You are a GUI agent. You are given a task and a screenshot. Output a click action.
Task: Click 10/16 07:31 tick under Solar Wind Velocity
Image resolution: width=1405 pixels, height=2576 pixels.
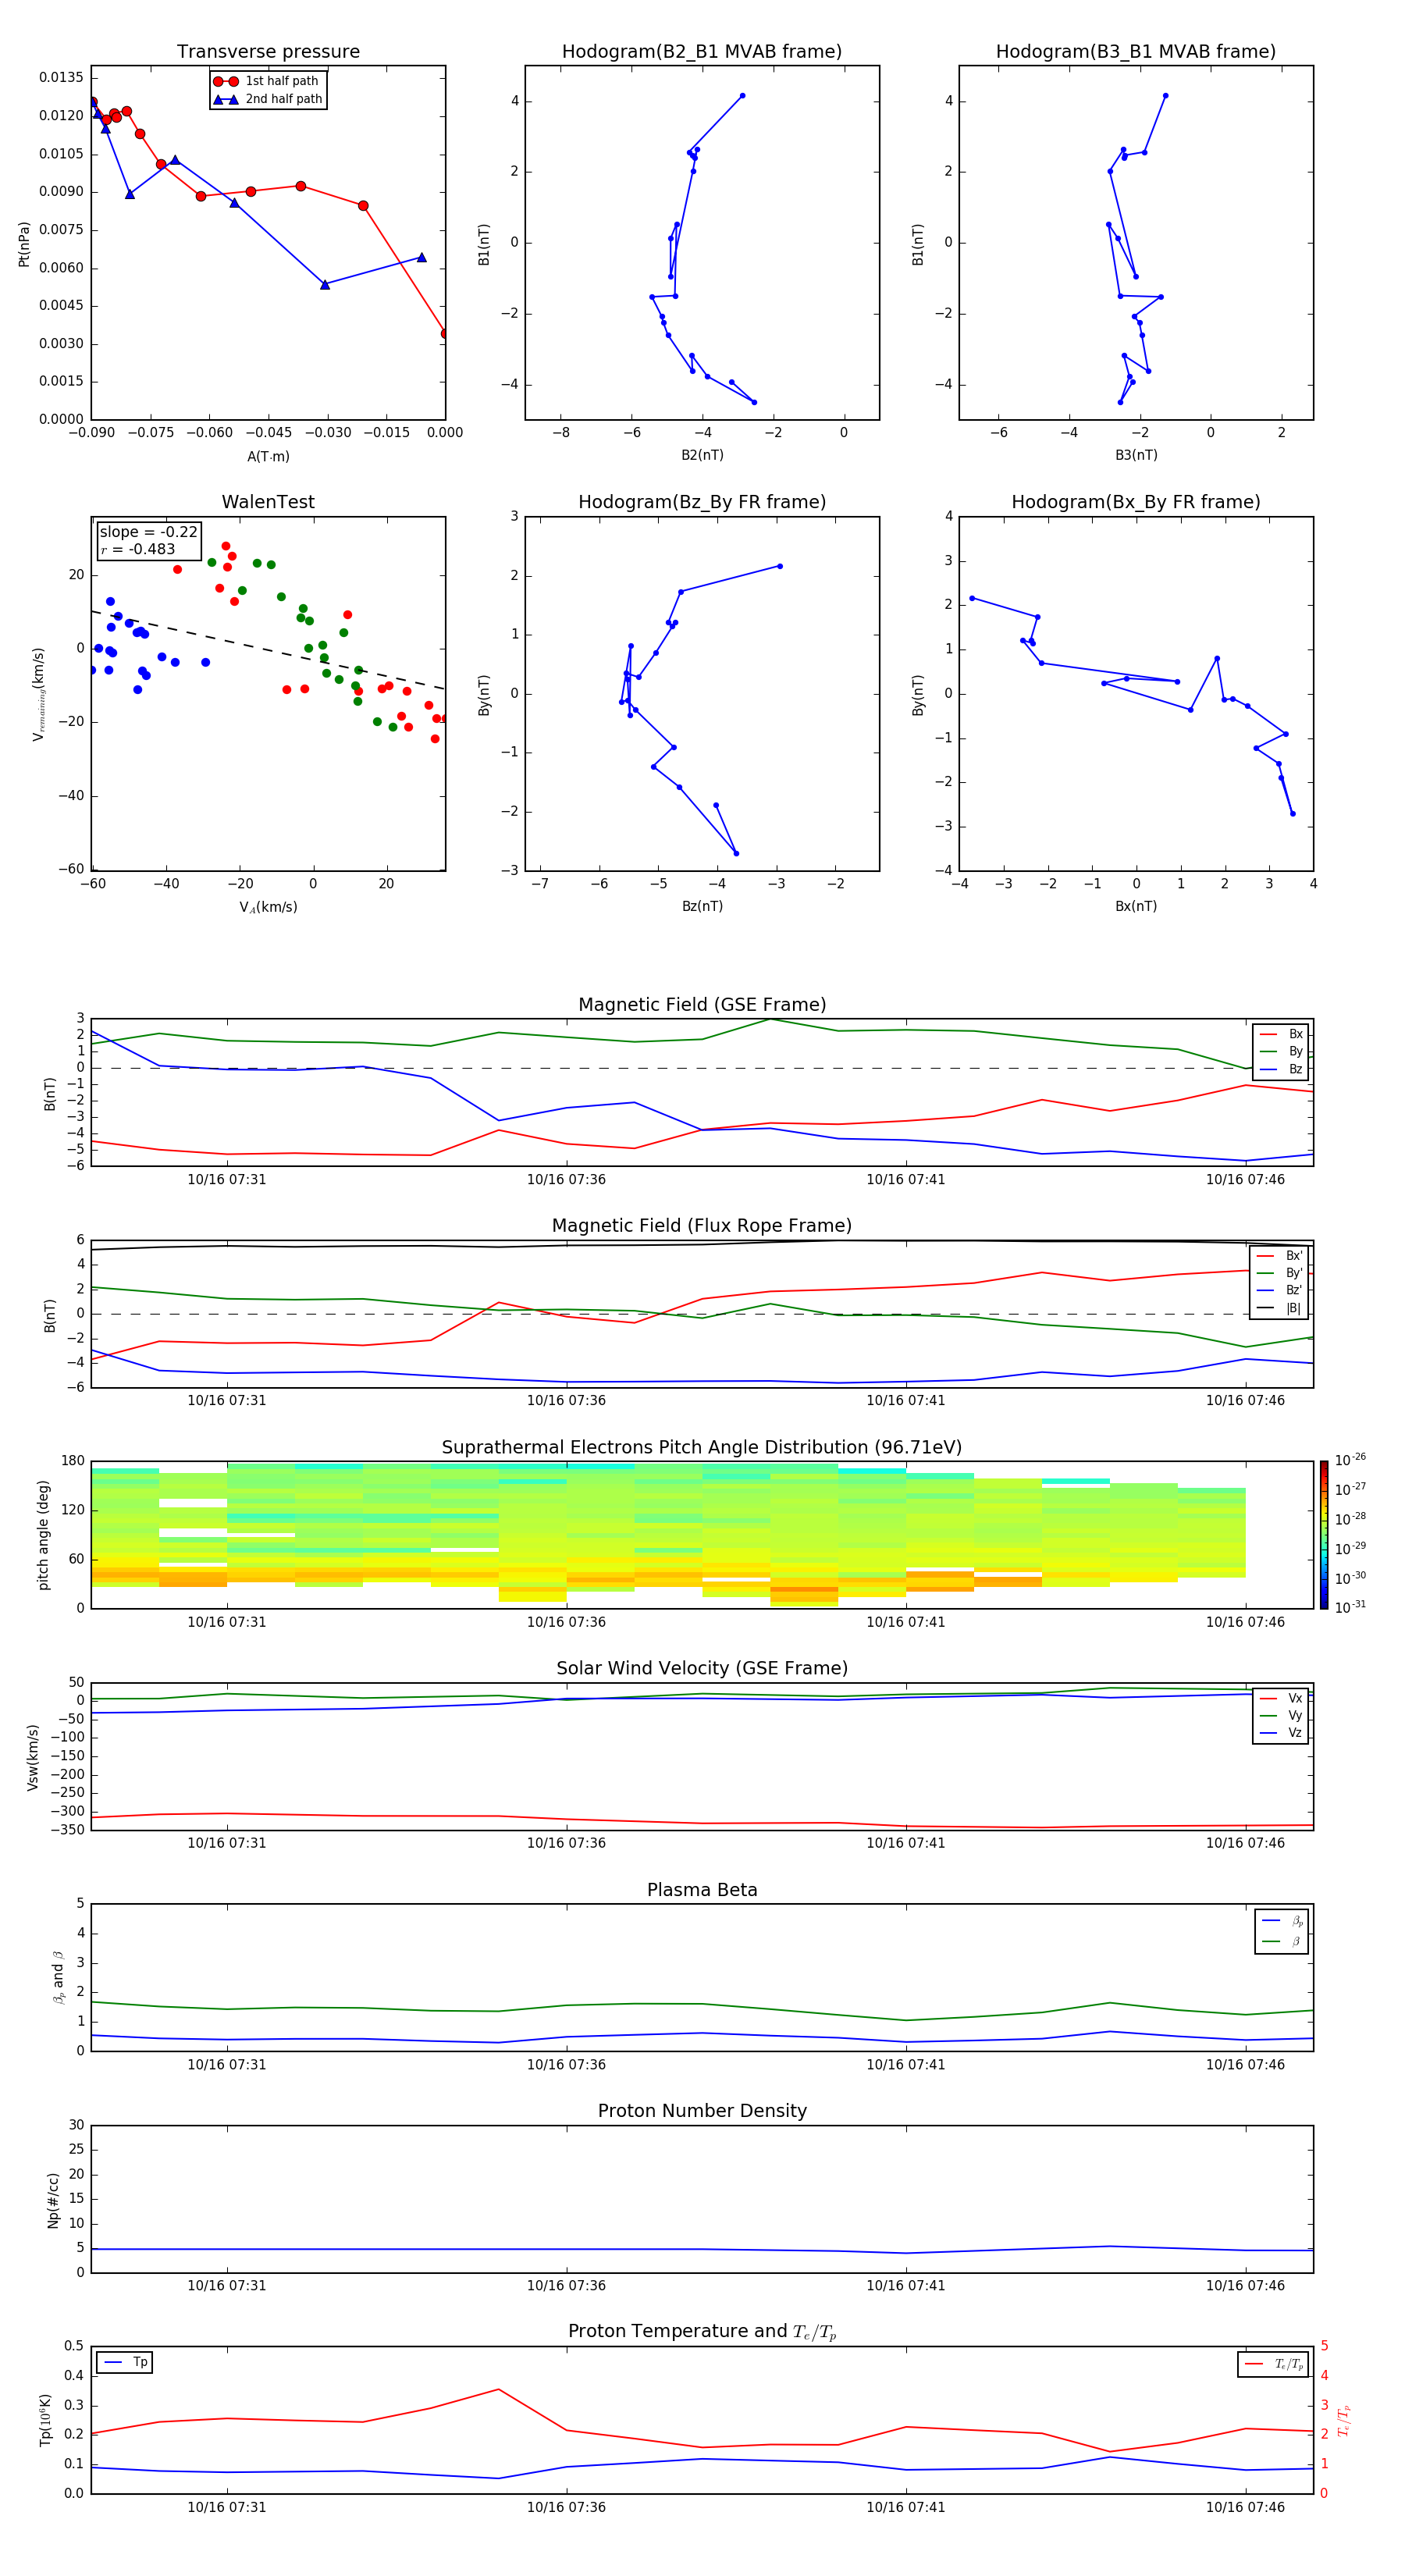(227, 1844)
